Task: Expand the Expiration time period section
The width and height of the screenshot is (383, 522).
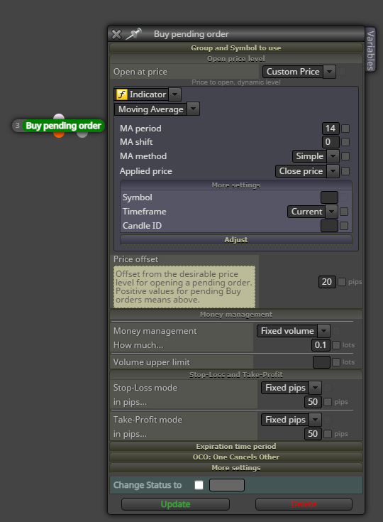Action: tap(236, 447)
